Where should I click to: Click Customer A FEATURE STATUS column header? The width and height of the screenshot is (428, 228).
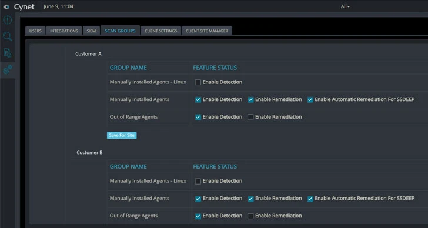(x=215, y=68)
